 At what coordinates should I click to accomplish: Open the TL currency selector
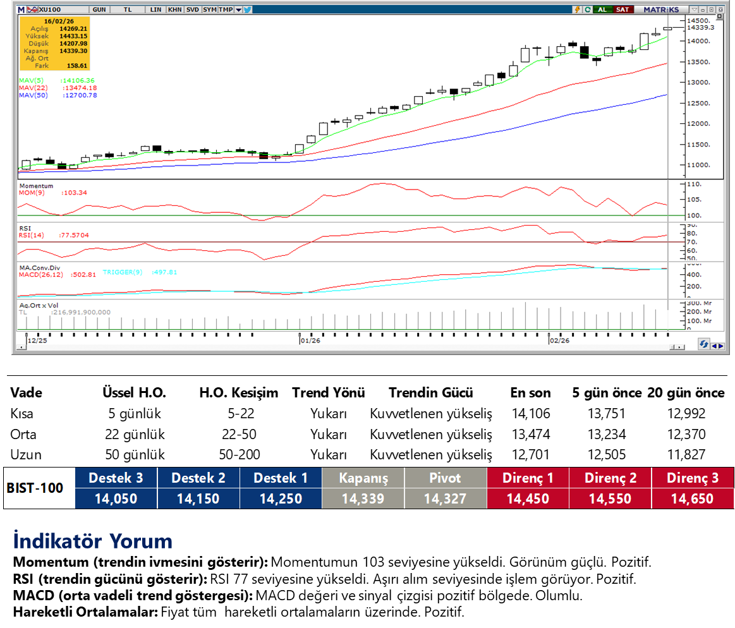(x=127, y=9)
